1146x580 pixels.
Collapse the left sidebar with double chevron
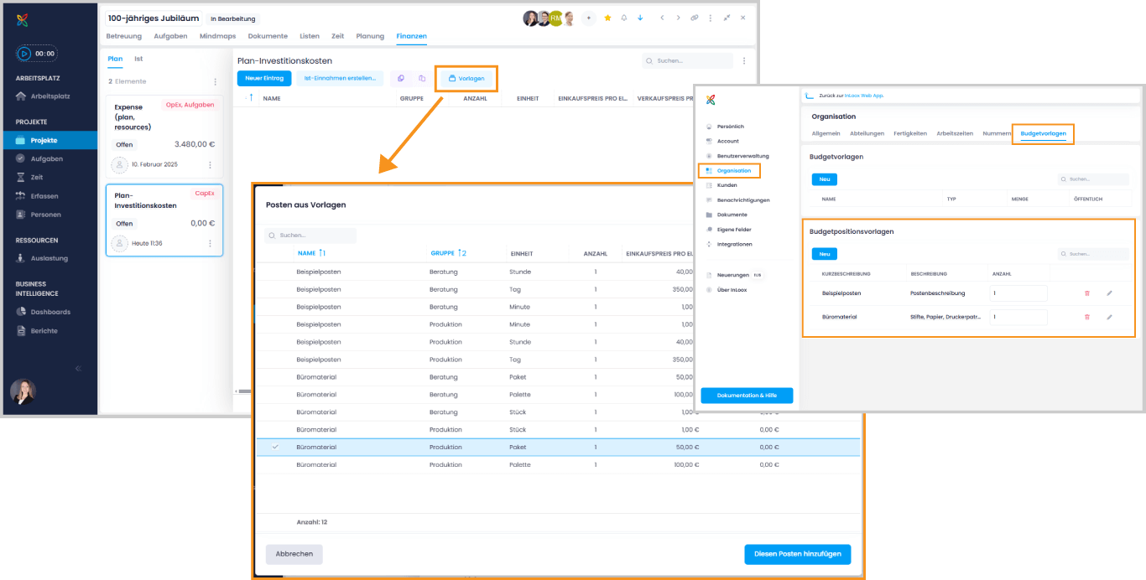[x=79, y=369]
